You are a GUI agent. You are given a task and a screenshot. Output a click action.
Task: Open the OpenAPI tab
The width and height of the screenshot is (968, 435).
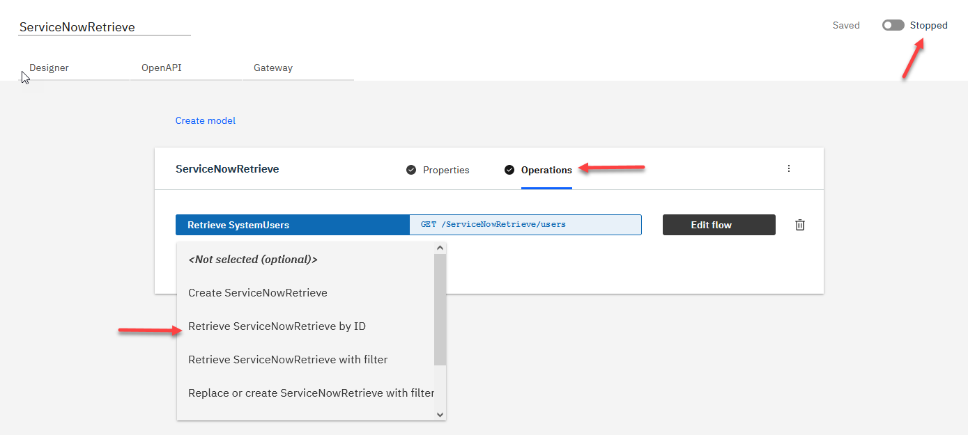[x=162, y=68]
